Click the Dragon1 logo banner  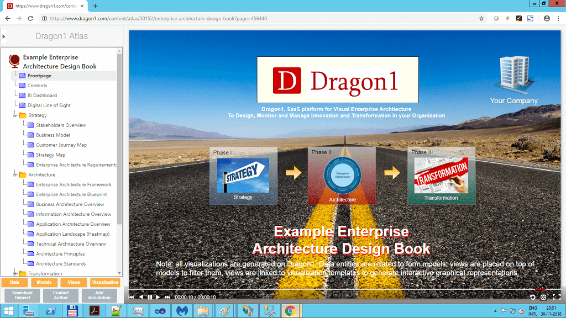(338, 79)
